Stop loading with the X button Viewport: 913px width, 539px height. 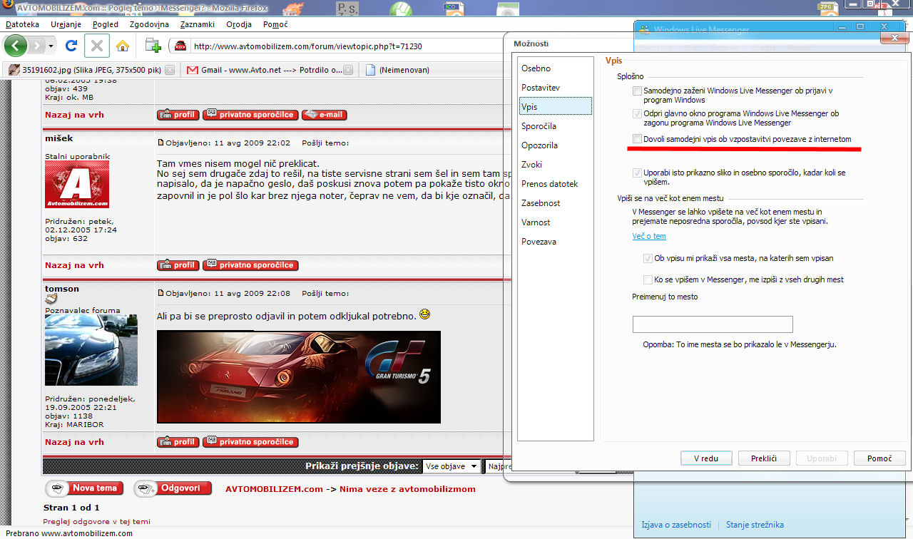click(x=96, y=46)
